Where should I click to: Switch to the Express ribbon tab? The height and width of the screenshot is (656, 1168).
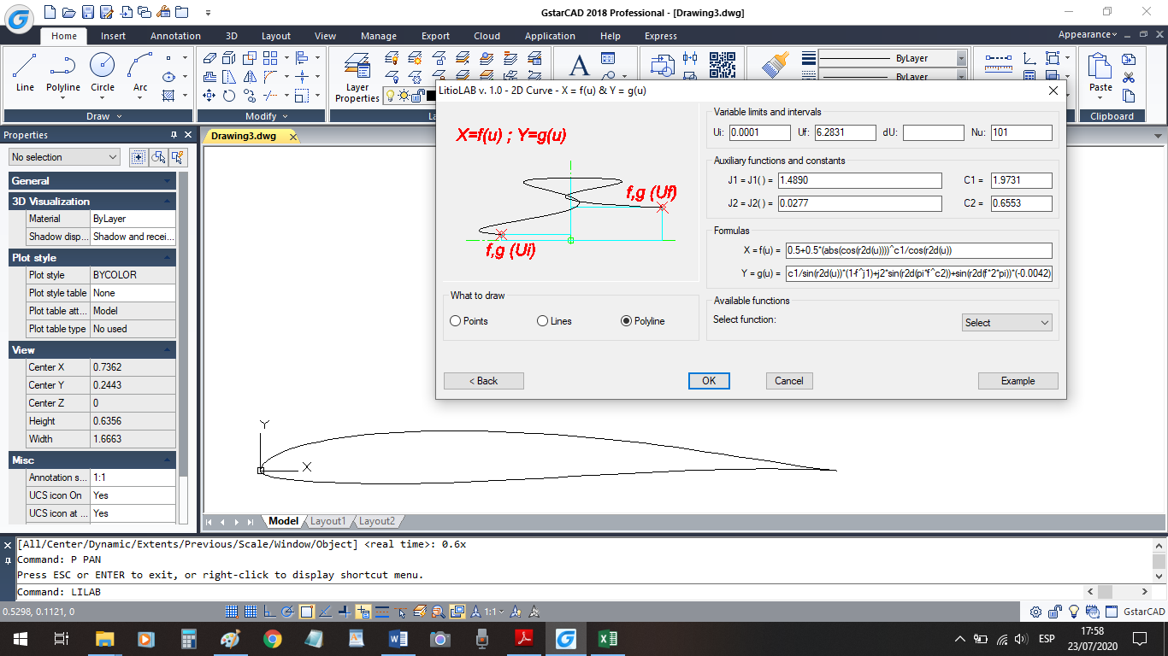(x=660, y=36)
